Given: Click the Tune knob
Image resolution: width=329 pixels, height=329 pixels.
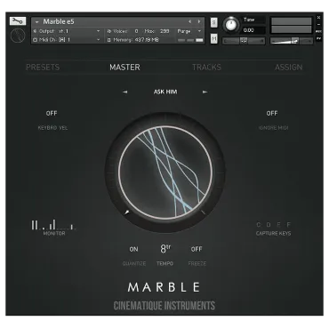Looking at the screenshot, I should pos(231,25).
